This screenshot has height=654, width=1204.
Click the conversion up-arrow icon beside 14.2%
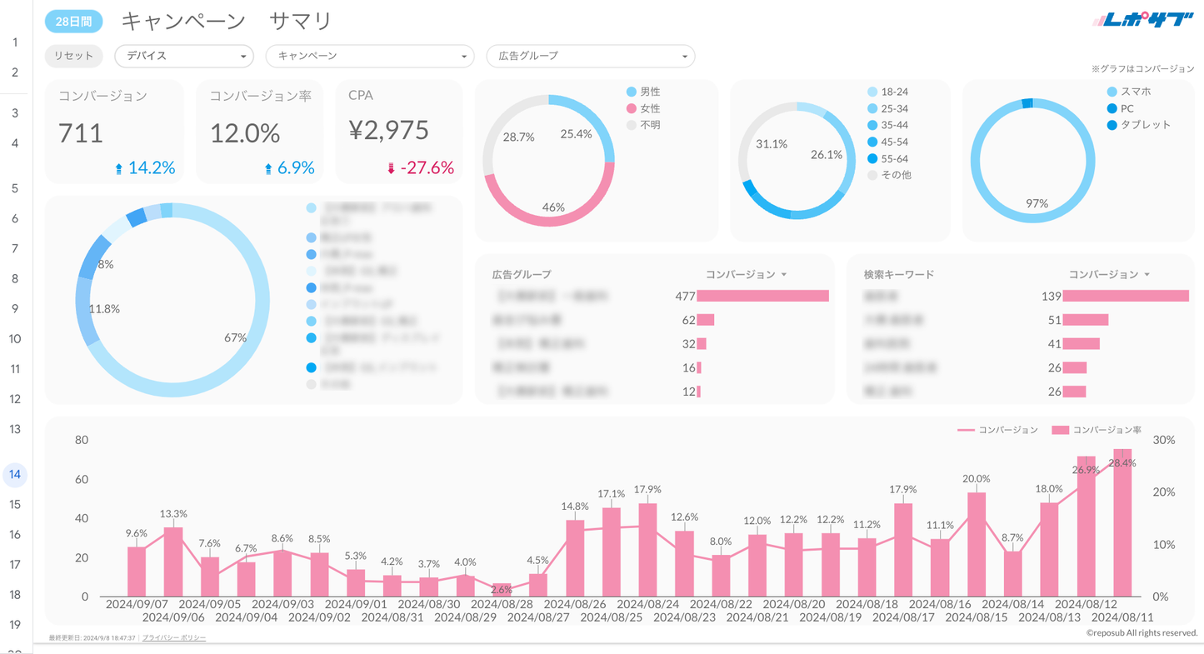pyautogui.click(x=118, y=168)
